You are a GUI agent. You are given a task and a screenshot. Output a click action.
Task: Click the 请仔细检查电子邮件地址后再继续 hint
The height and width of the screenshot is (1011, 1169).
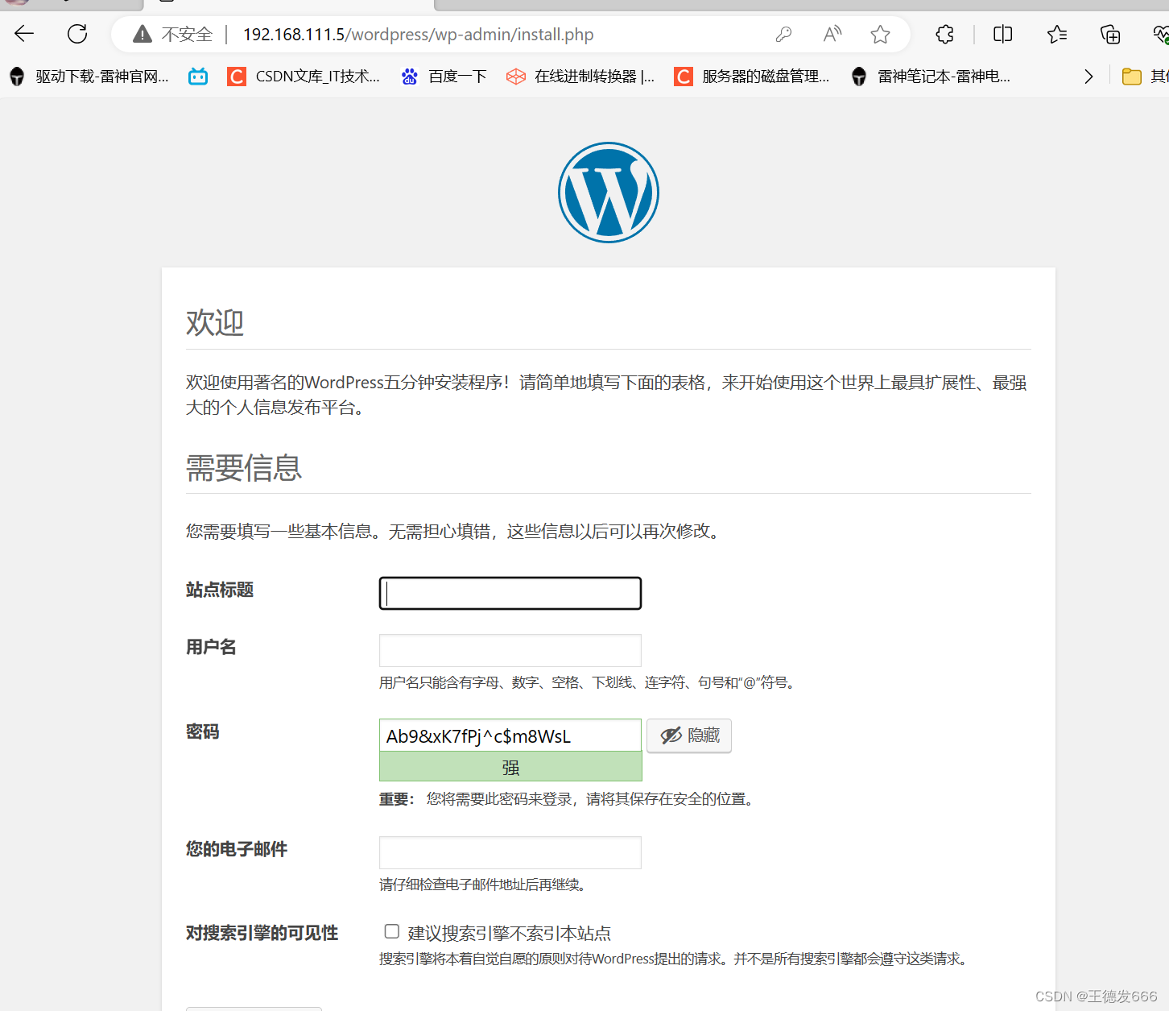(x=485, y=885)
